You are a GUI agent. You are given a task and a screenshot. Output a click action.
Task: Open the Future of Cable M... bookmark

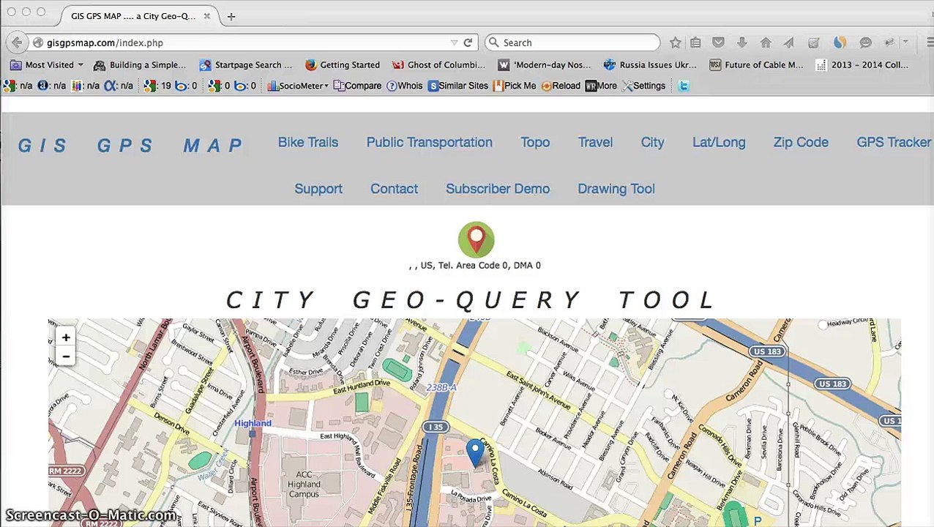tap(756, 64)
